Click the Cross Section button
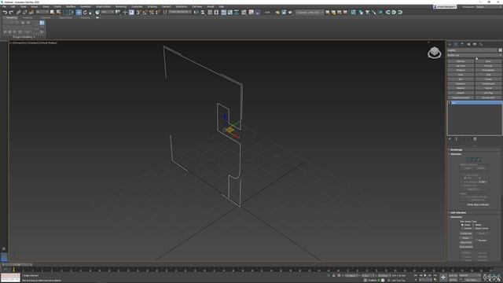503x283 pixels. pyautogui.click(x=466, y=247)
